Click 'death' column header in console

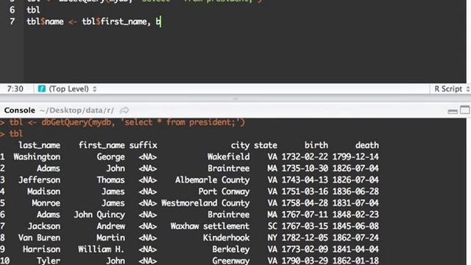pos(367,146)
